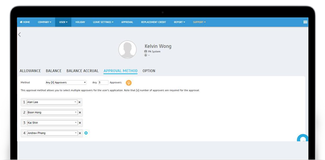
Task: Open the Replacement Credit page
Action: [154, 22]
